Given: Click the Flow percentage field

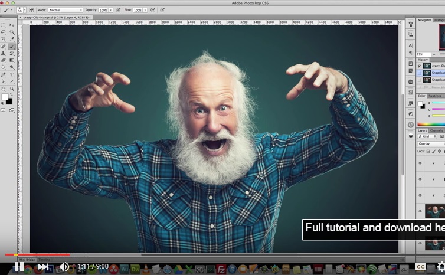Looking at the screenshot, I should click(138, 10).
